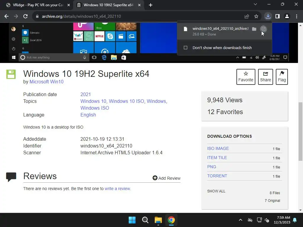Open the English language link

(88, 115)
